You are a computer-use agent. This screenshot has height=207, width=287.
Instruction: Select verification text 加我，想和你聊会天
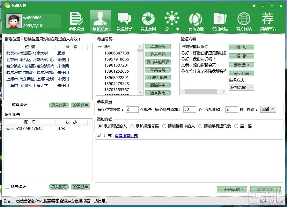tap(199, 65)
